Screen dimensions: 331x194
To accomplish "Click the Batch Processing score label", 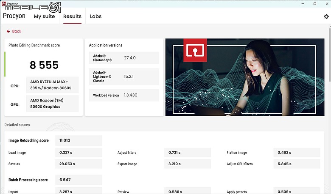I will [28, 180].
